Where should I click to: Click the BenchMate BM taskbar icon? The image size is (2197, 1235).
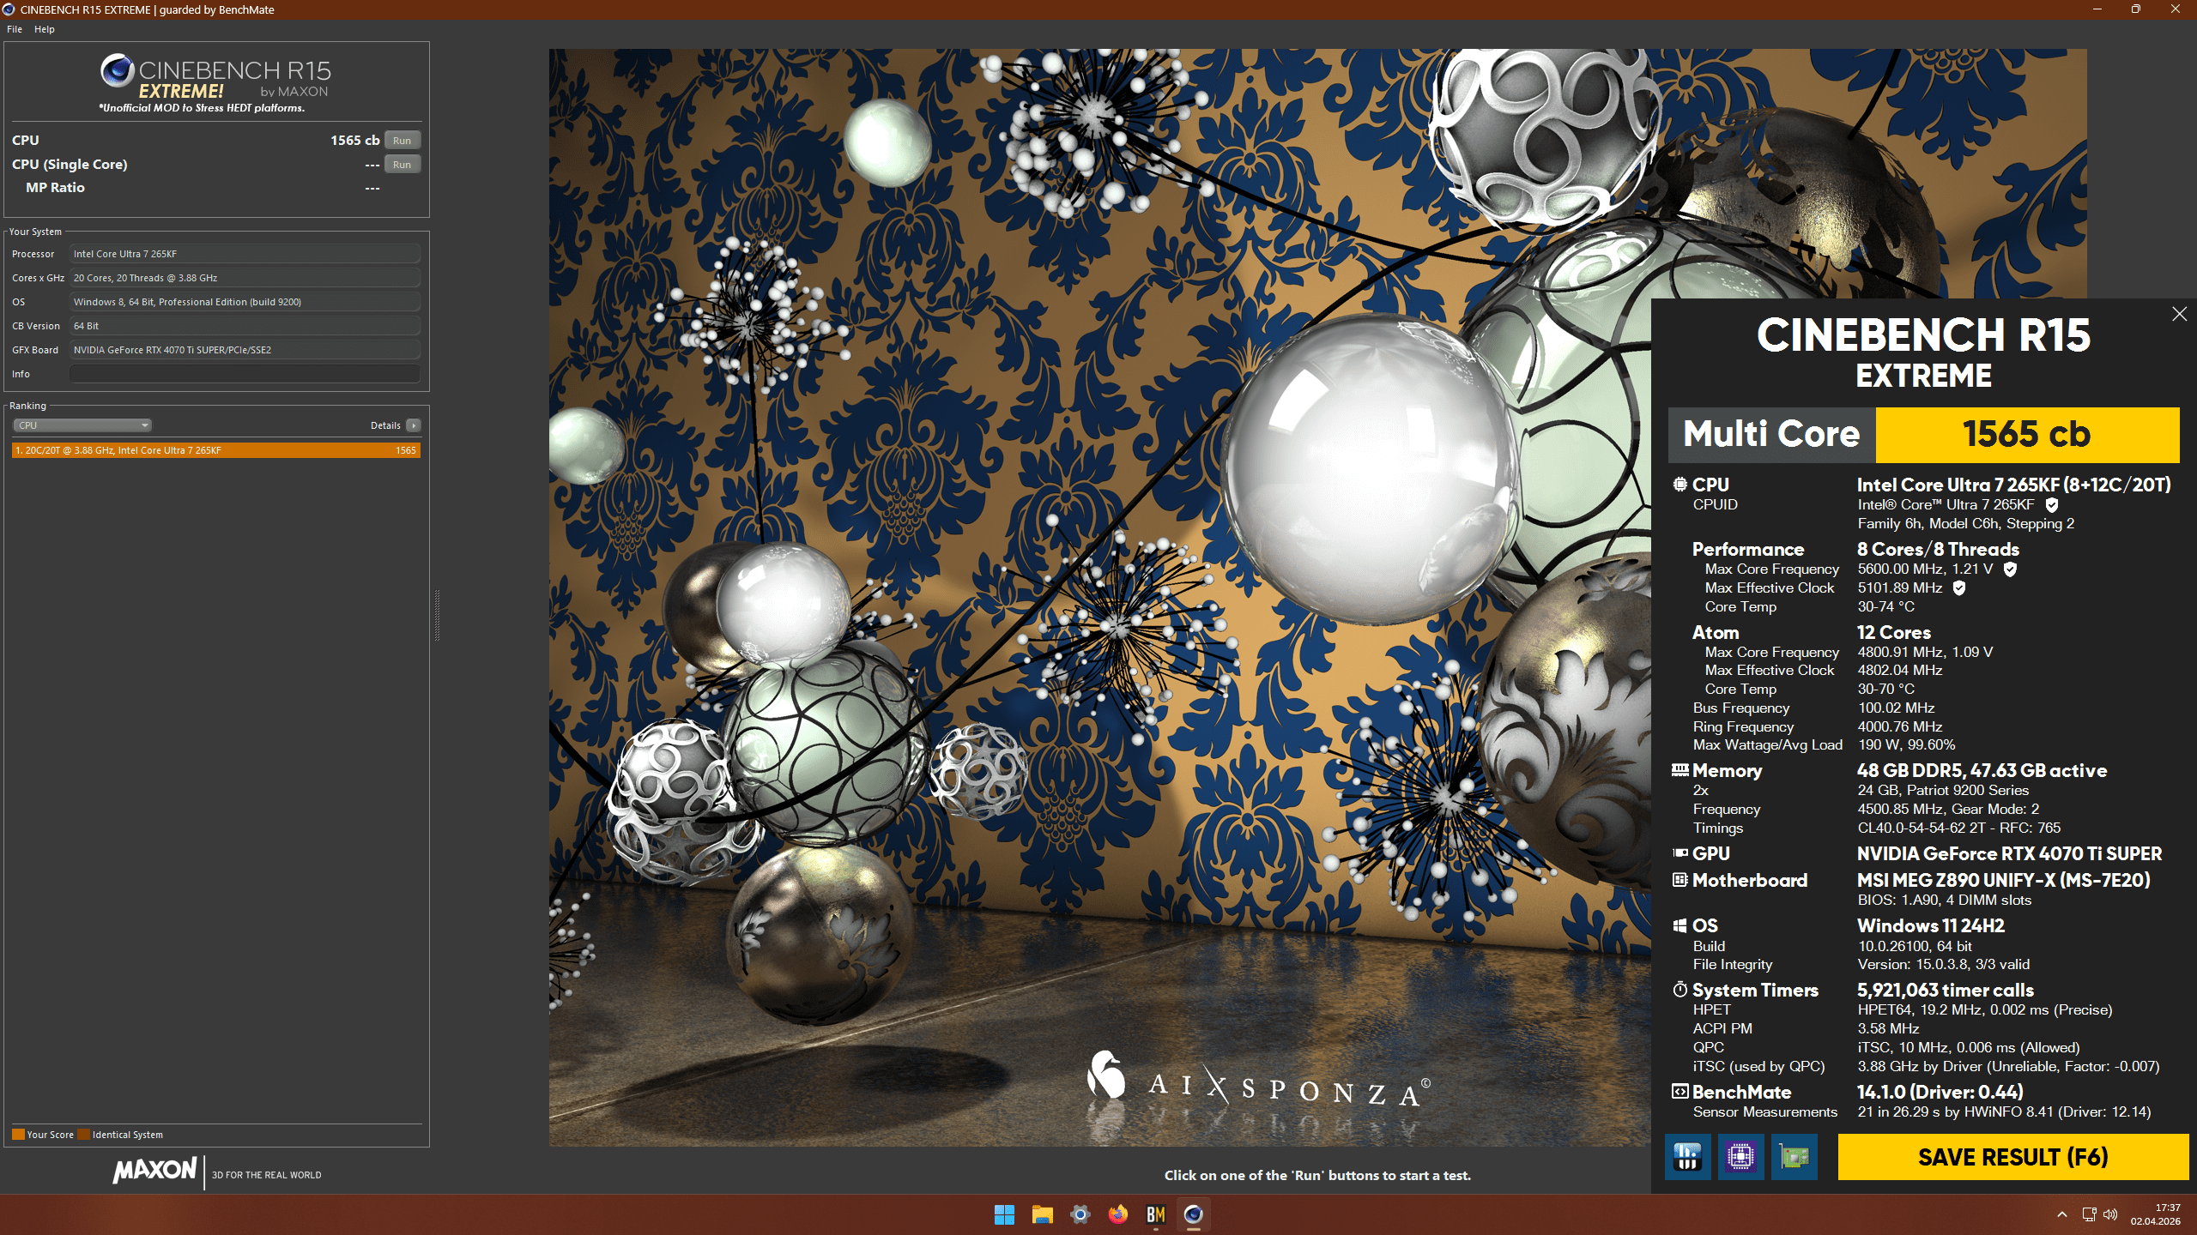[x=1155, y=1214]
